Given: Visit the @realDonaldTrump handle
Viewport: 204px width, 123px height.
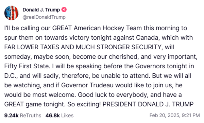Looking at the screenshot, I should click(x=44, y=17).
